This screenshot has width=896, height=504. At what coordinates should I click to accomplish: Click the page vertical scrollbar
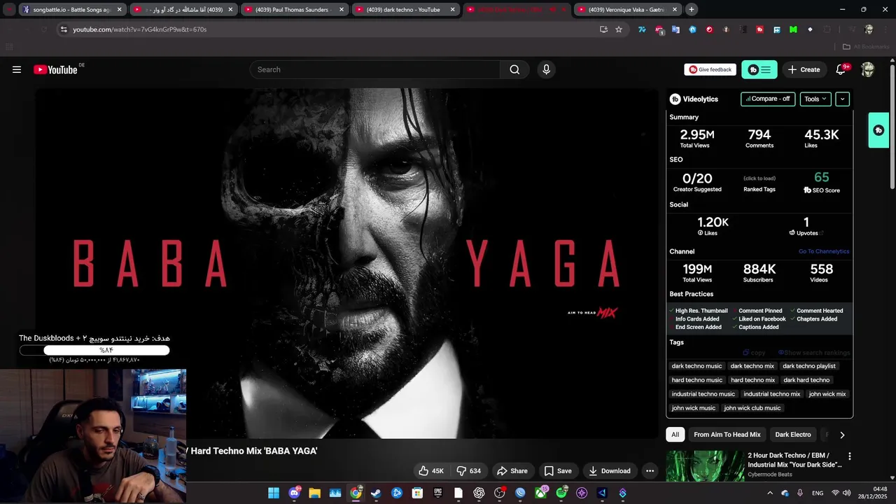click(892, 126)
